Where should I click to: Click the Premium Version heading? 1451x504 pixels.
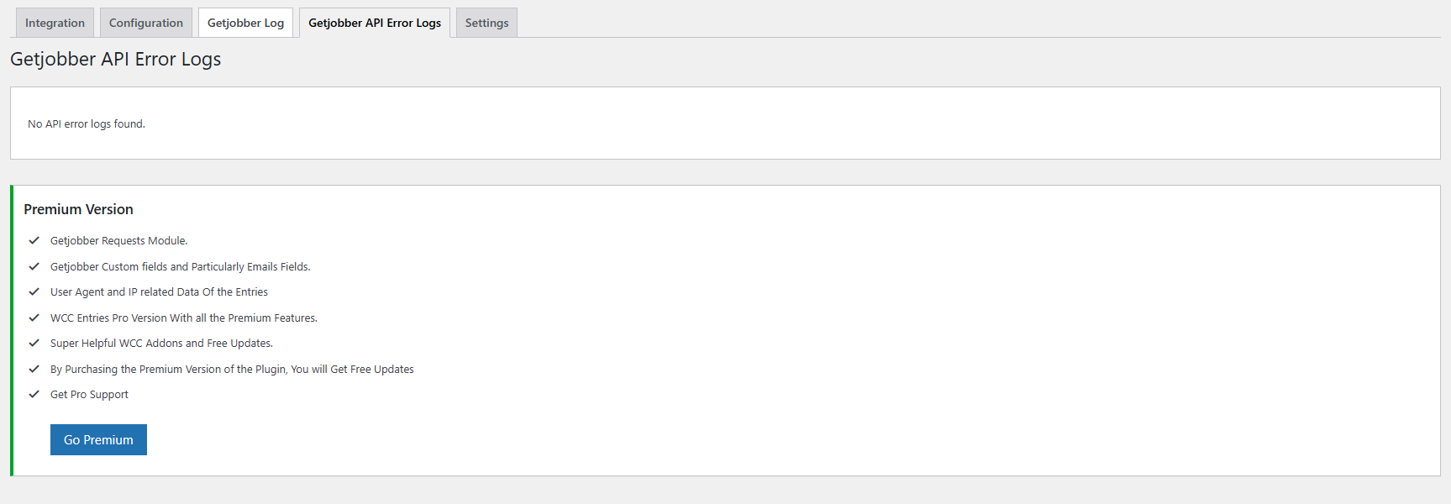tap(78, 209)
